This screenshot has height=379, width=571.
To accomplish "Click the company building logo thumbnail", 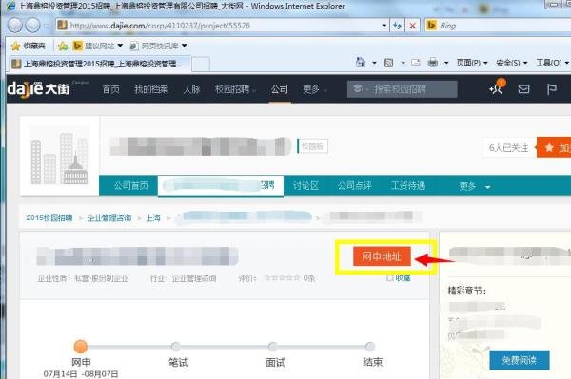I will point(59,156).
